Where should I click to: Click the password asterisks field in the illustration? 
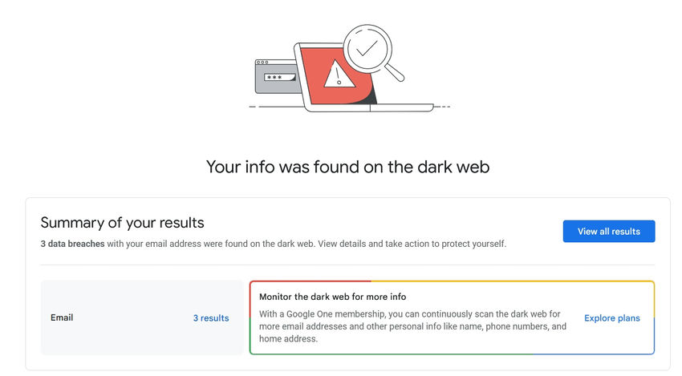[x=275, y=78]
